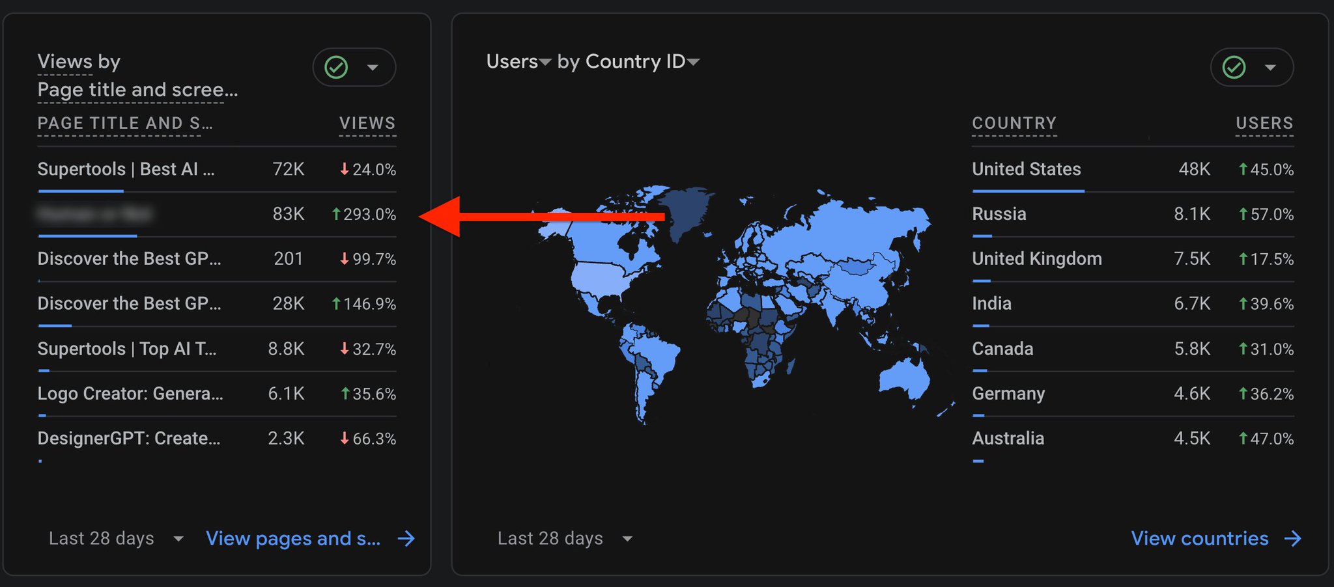
Task: Click the USERS column header
Action: click(1264, 124)
